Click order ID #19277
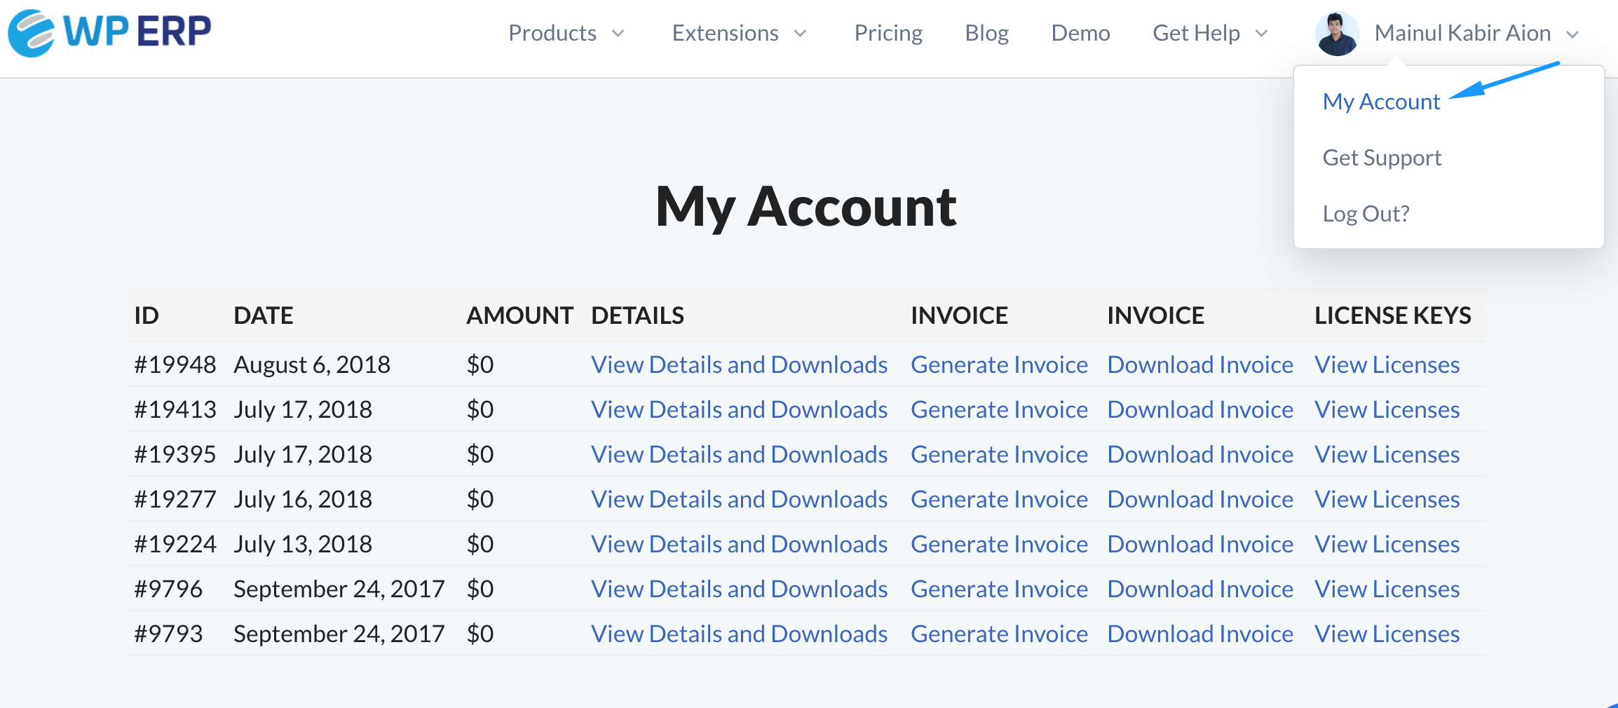 coord(175,499)
